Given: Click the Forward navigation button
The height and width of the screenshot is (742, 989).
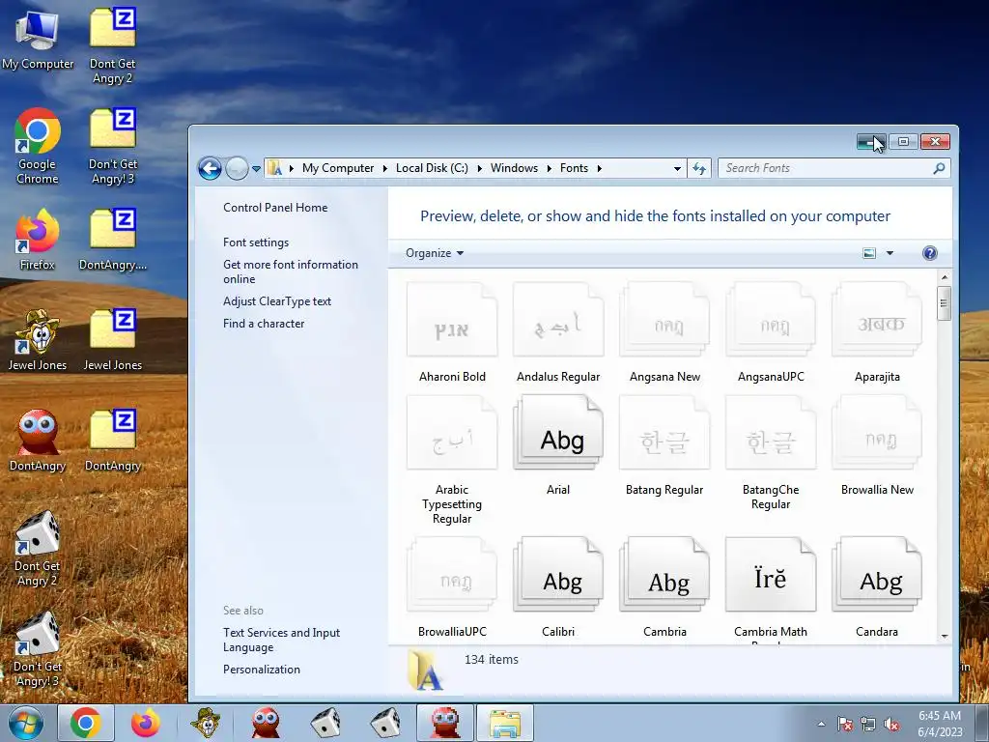Looking at the screenshot, I should click(237, 168).
